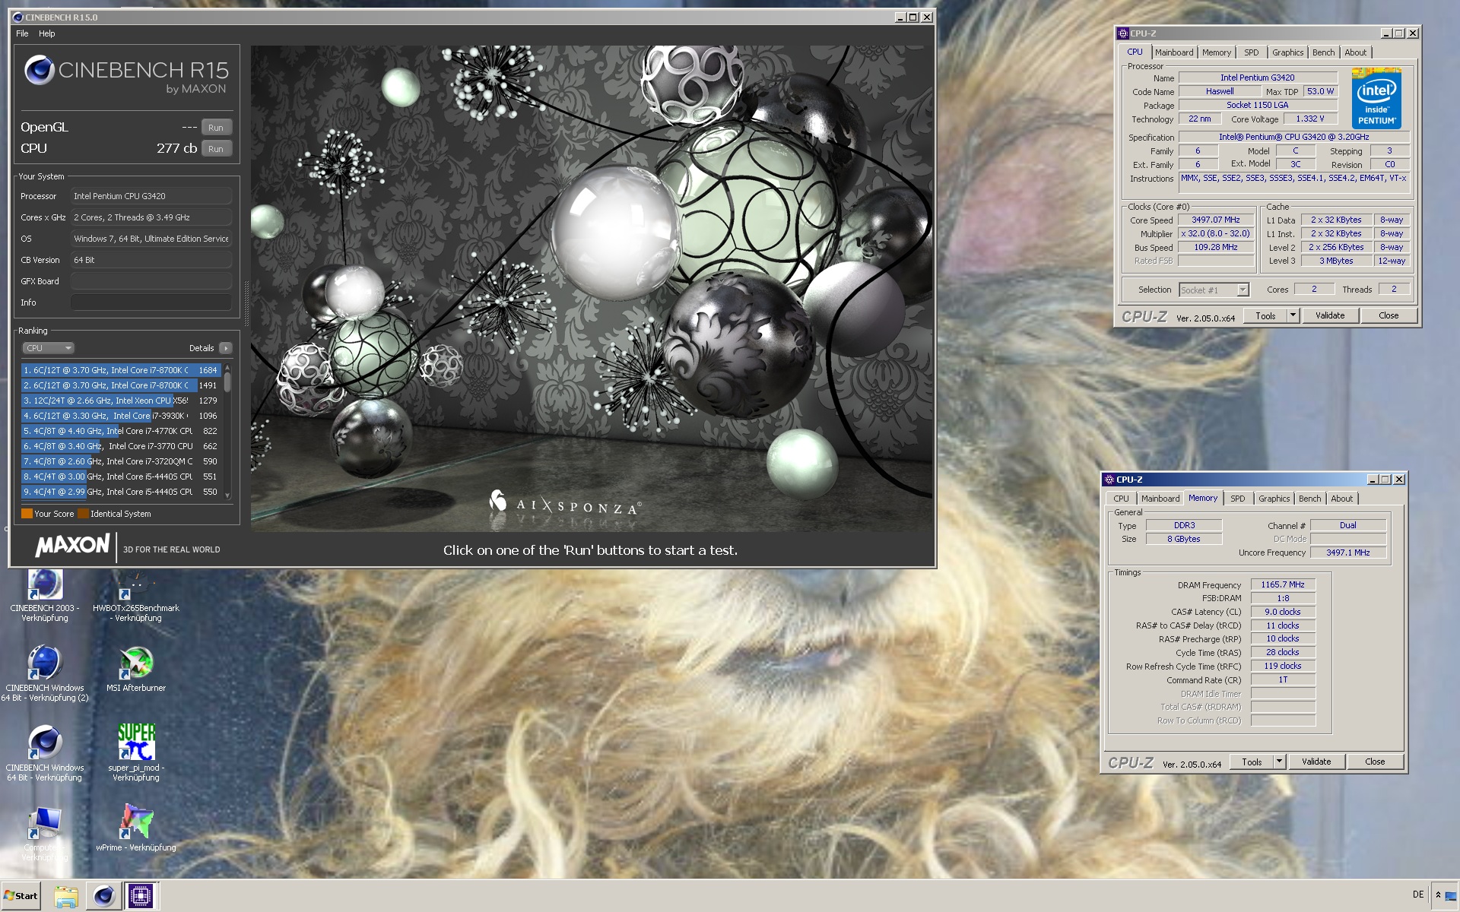
Task: Click the Info input field
Action: pyautogui.click(x=151, y=302)
